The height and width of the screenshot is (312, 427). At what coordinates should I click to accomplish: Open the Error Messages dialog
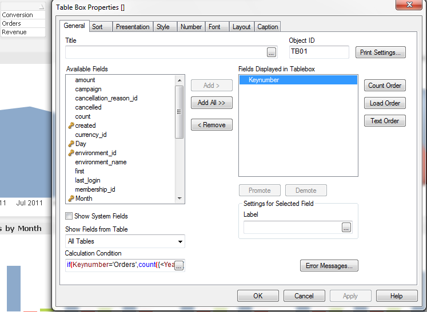pyautogui.click(x=329, y=266)
